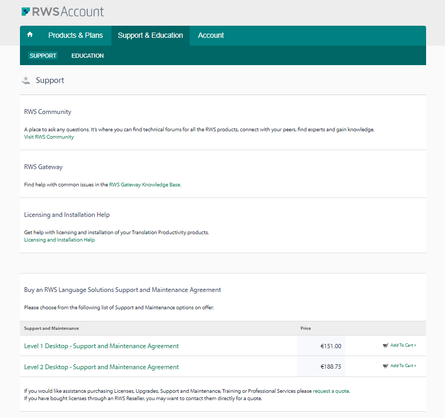Viewport: 445px width, 418px height.
Task: Click the Buy an RWS Language Solutions heading
Action: (x=122, y=290)
